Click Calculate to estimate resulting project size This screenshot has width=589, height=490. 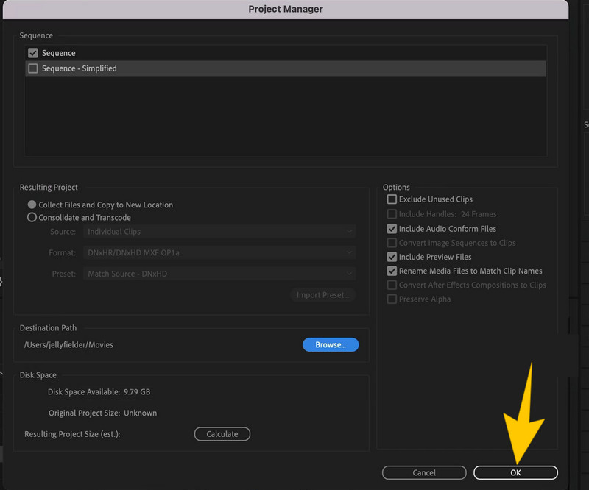[x=222, y=433]
